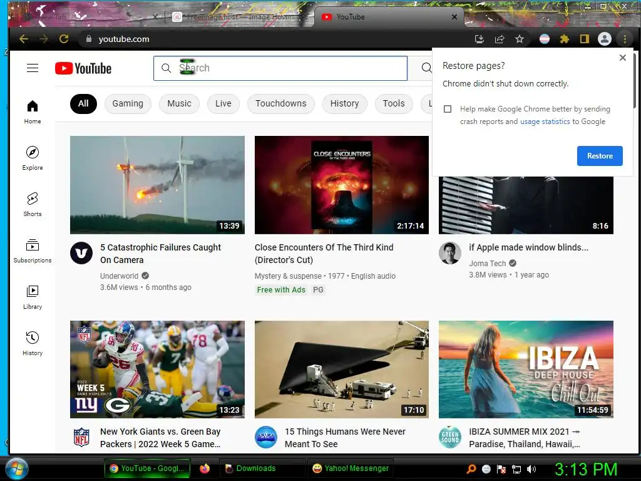
Task: Open Chrome three-dot menu
Action: 625,39
